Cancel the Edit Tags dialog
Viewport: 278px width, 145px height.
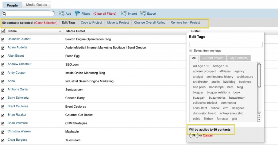(x=208, y=136)
